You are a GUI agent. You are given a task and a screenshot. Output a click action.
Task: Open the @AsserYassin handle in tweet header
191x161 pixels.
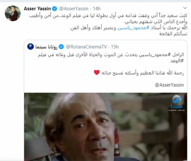74,9
